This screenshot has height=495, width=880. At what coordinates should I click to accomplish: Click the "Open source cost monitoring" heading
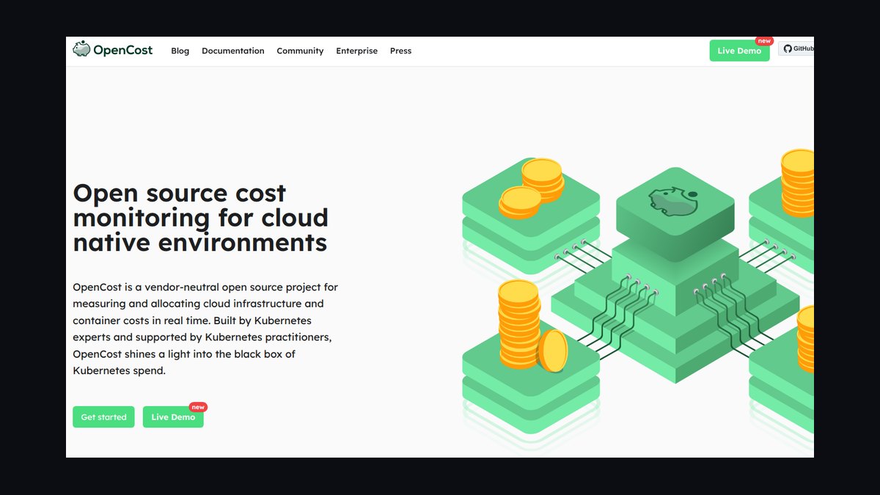[x=201, y=218]
